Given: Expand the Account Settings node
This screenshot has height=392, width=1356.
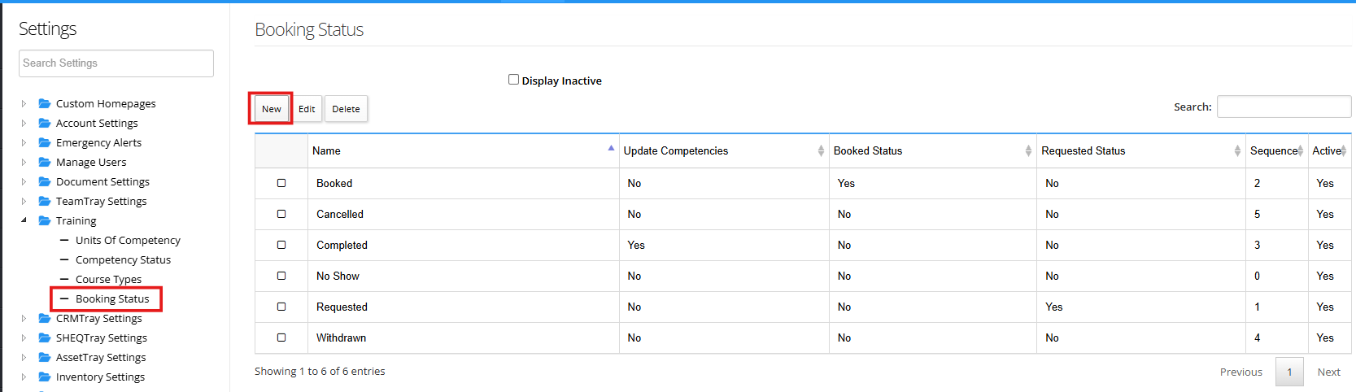Looking at the screenshot, I should coord(24,123).
